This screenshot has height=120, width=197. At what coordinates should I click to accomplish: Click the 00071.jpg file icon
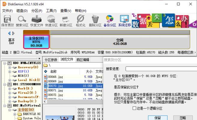pos(46,90)
